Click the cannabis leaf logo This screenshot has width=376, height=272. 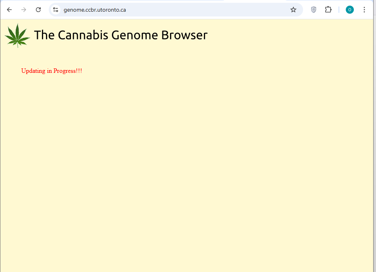coord(17,35)
